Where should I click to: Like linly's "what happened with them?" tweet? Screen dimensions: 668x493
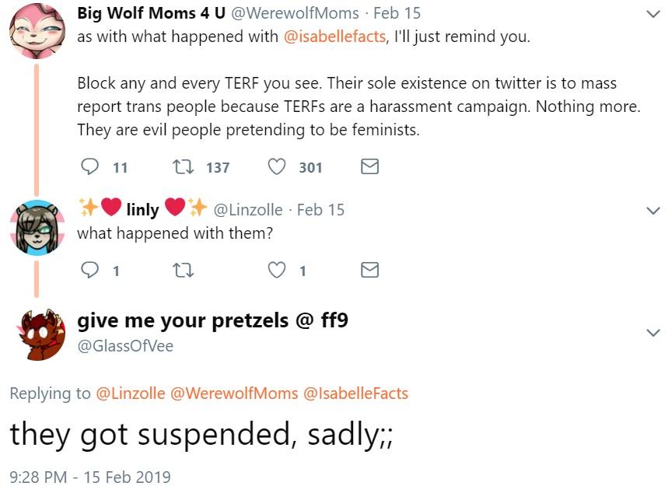point(277,270)
